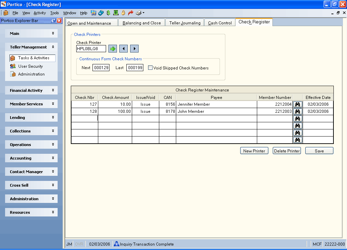The height and width of the screenshot is (250, 347).
Task: Pin the Portico Explorer Bar
Action: pos(53,21)
